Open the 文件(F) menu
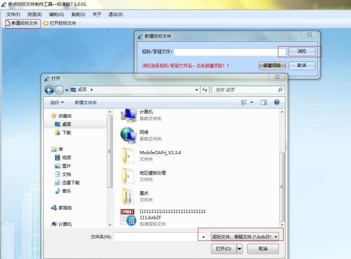This screenshot has height=259, width=351. pyautogui.click(x=13, y=14)
